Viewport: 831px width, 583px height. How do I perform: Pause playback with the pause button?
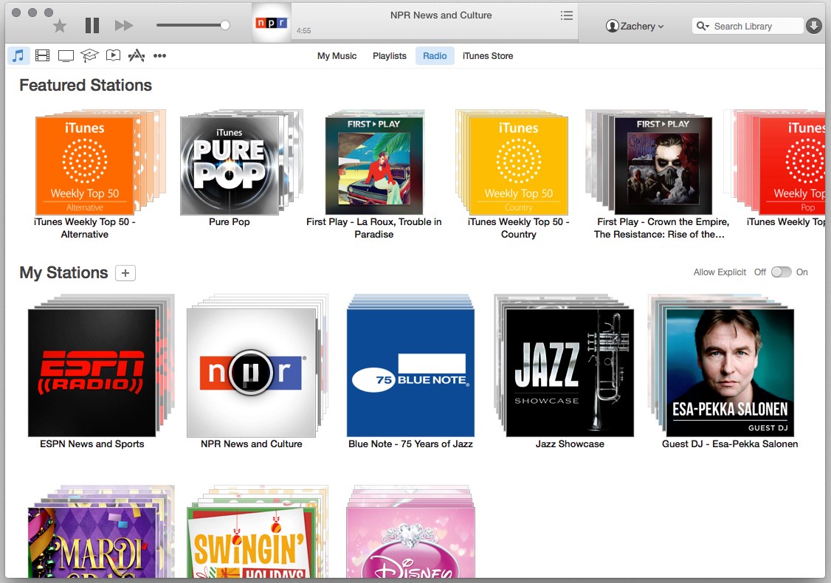click(x=92, y=25)
